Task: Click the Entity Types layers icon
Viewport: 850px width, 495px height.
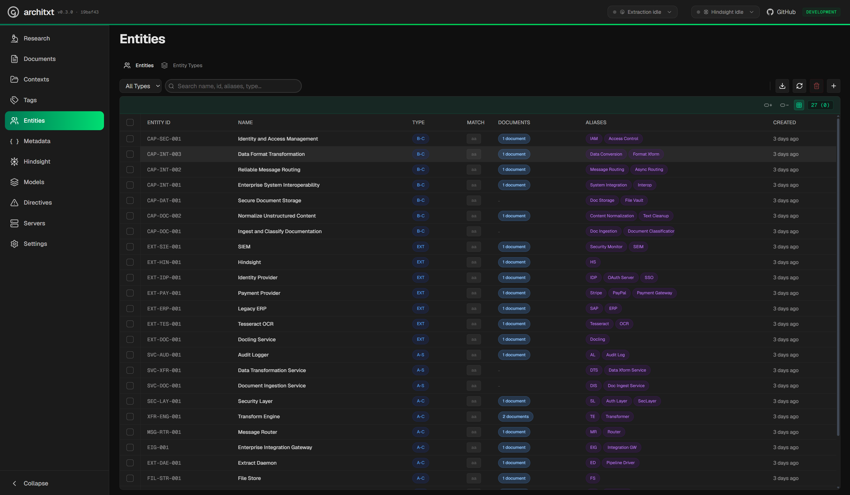Action: click(164, 65)
